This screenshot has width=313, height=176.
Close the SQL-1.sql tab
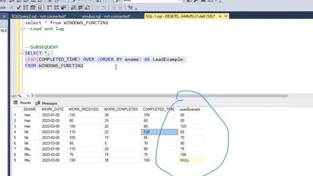(x=226, y=16)
